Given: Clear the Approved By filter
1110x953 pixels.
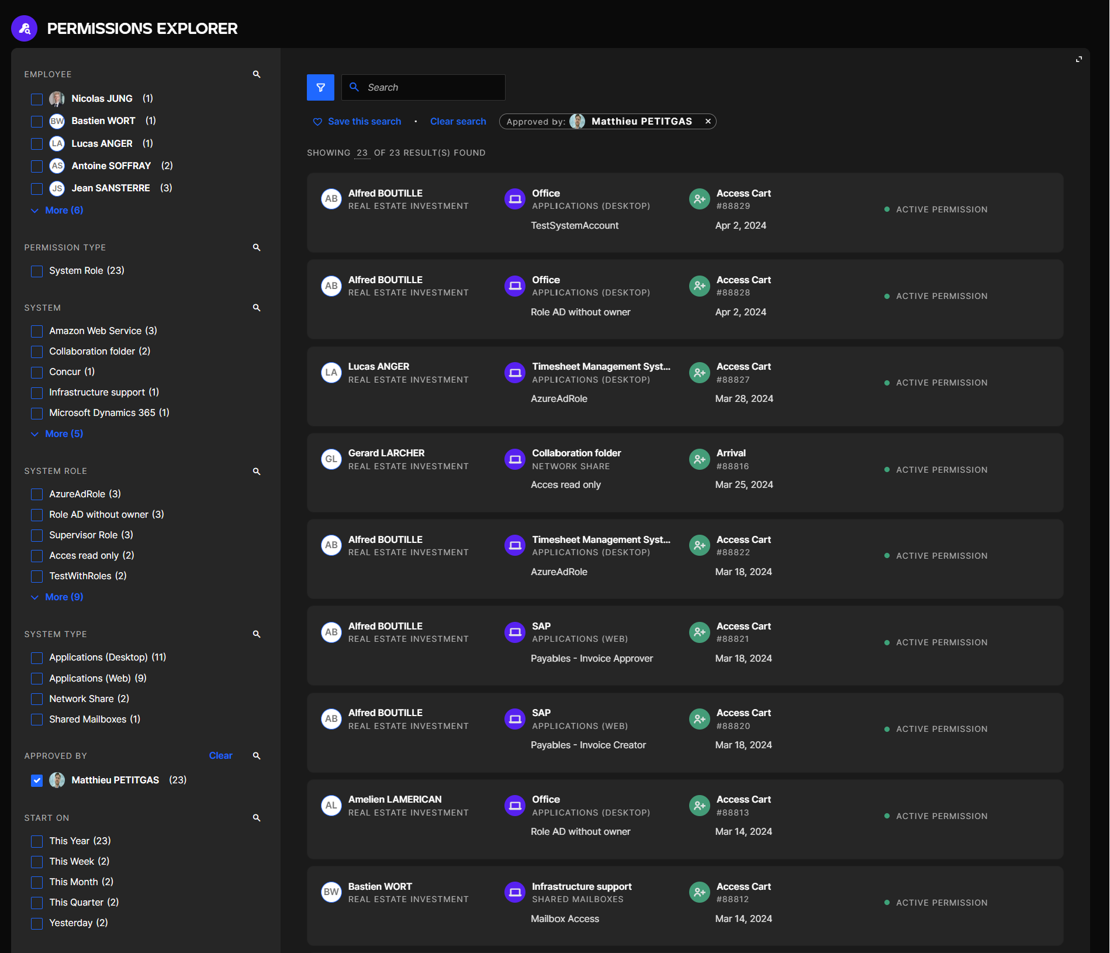Looking at the screenshot, I should point(220,756).
